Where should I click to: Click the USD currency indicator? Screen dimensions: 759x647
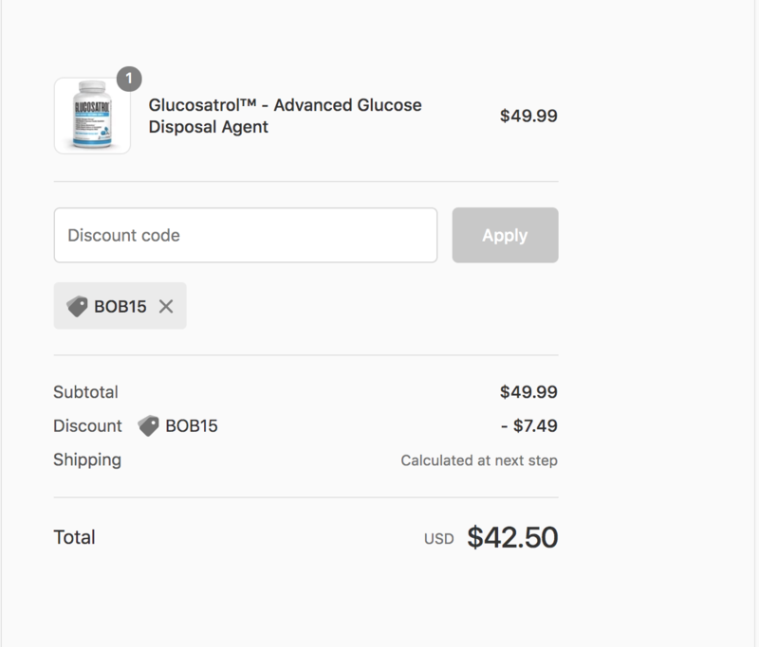coord(439,539)
